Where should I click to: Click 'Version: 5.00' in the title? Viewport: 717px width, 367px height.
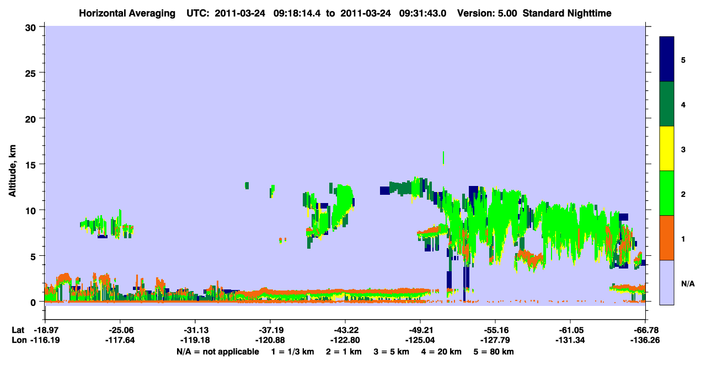(x=487, y=13)
